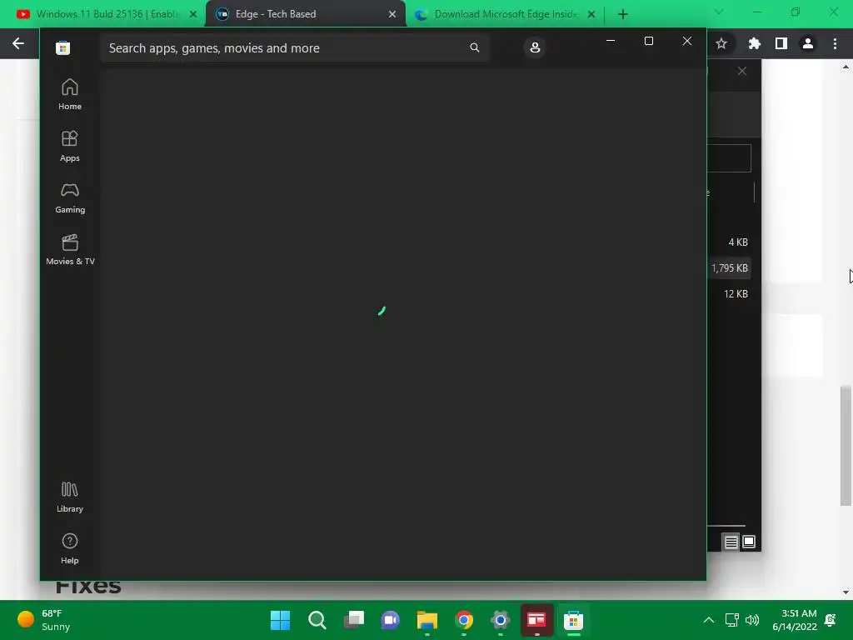
Task: Open Library in Store sidebar
Action: (x=70, y=497)
